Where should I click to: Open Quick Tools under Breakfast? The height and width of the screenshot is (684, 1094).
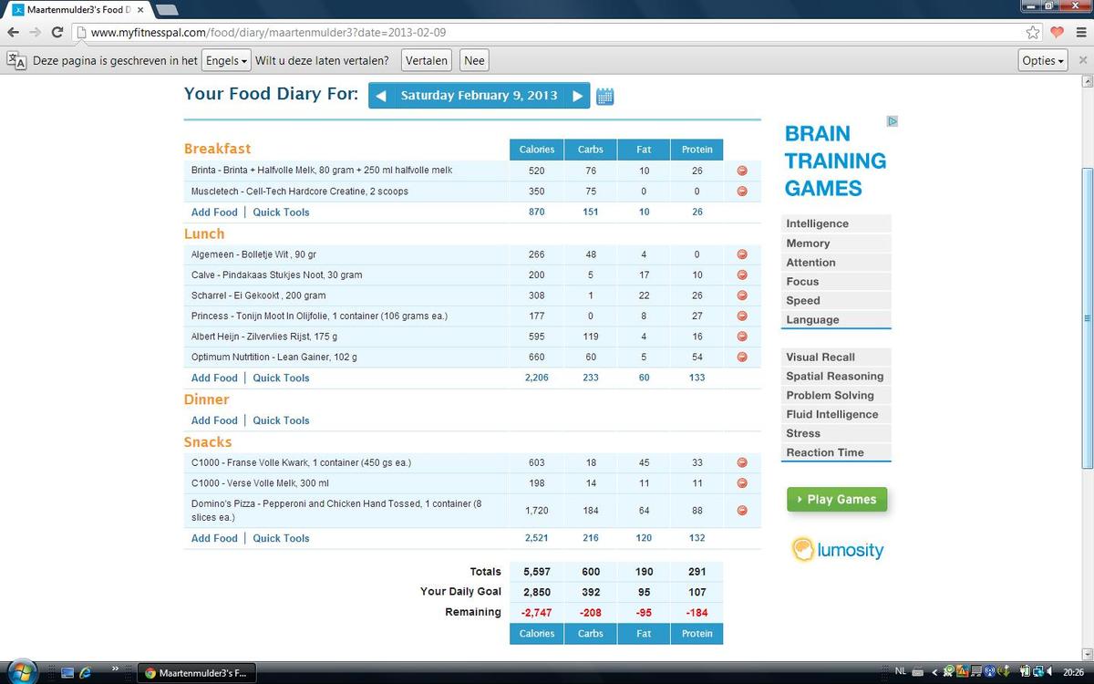click(281, 212)
